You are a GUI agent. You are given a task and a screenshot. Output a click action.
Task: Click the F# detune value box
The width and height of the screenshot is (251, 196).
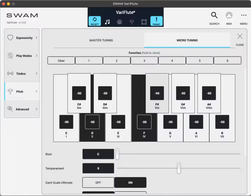pos(157,93)
